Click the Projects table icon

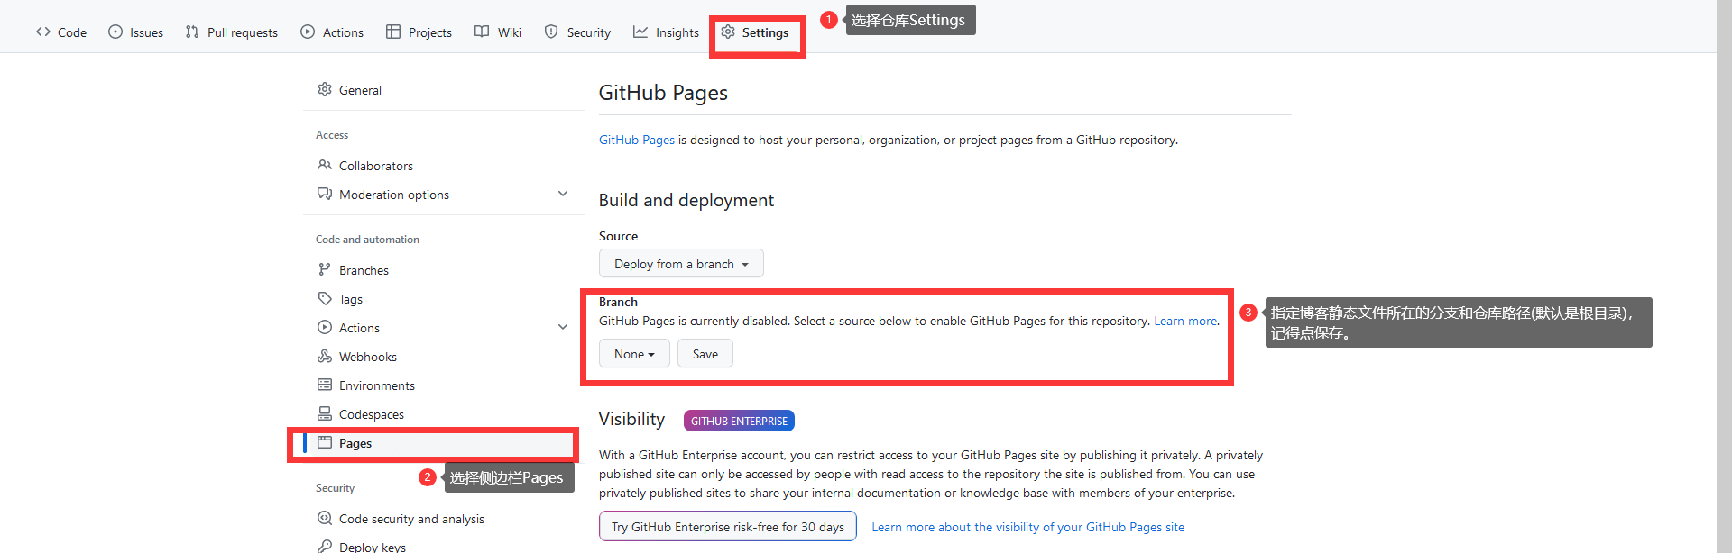(393, 32)
